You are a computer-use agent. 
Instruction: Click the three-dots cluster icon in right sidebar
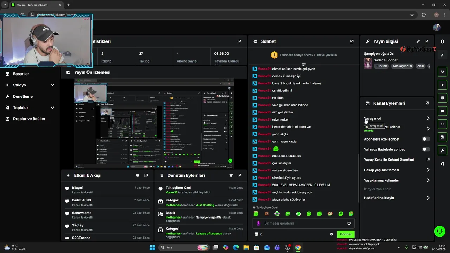click(x=442, y=163)
